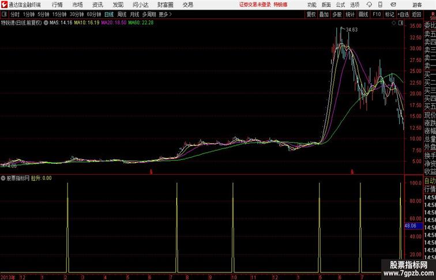Open the 公式 menu

click(x=340, y=5)
